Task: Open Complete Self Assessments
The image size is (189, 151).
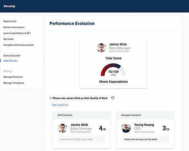Action: [x=18, y=45]
